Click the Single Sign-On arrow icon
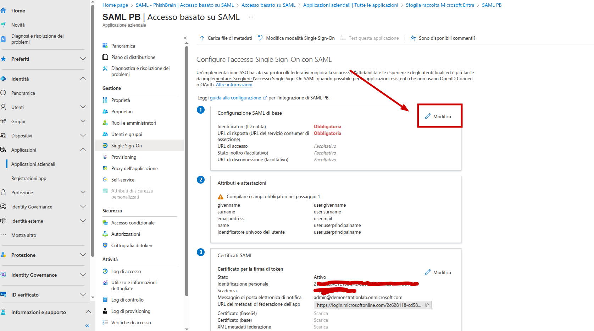 click(105, 146)
